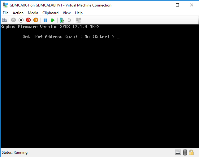Click the Revert arrow icon
The width and height of the screenshot is (199, 157).
tap(69, 20)
